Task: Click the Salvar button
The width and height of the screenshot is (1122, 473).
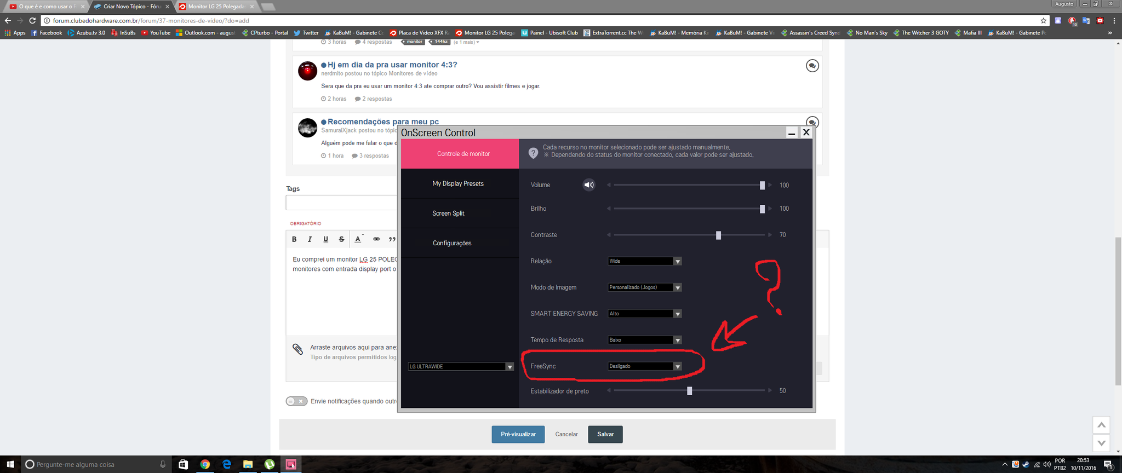Action: [605, 434]
